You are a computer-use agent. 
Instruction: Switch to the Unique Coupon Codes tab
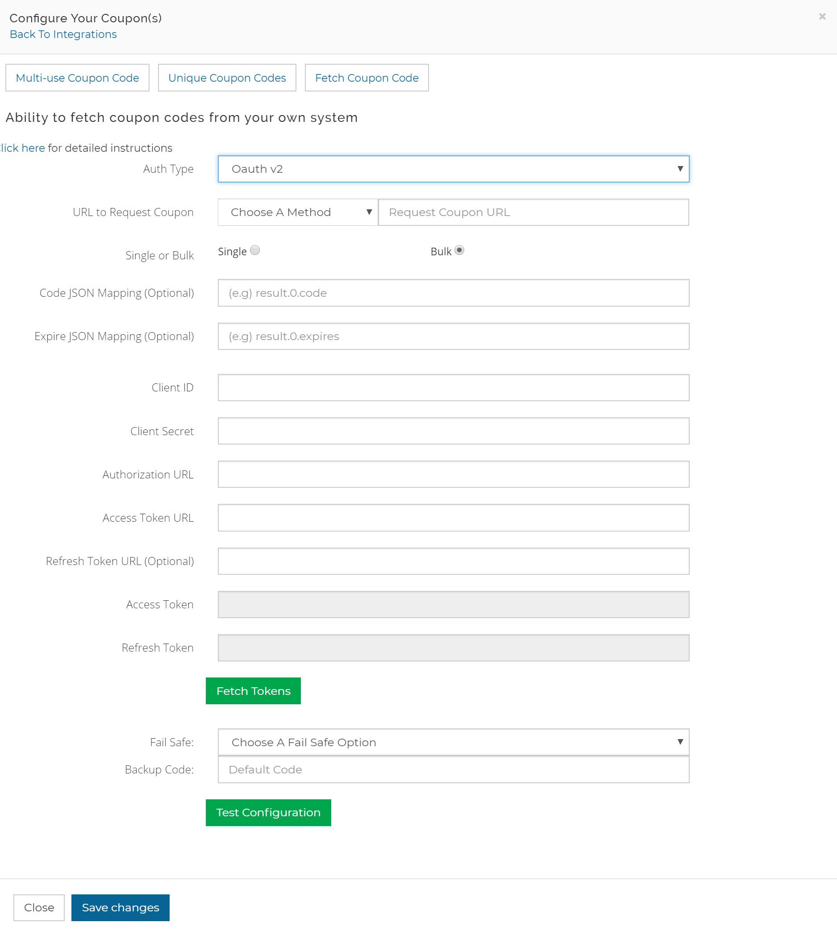(227, 78)
